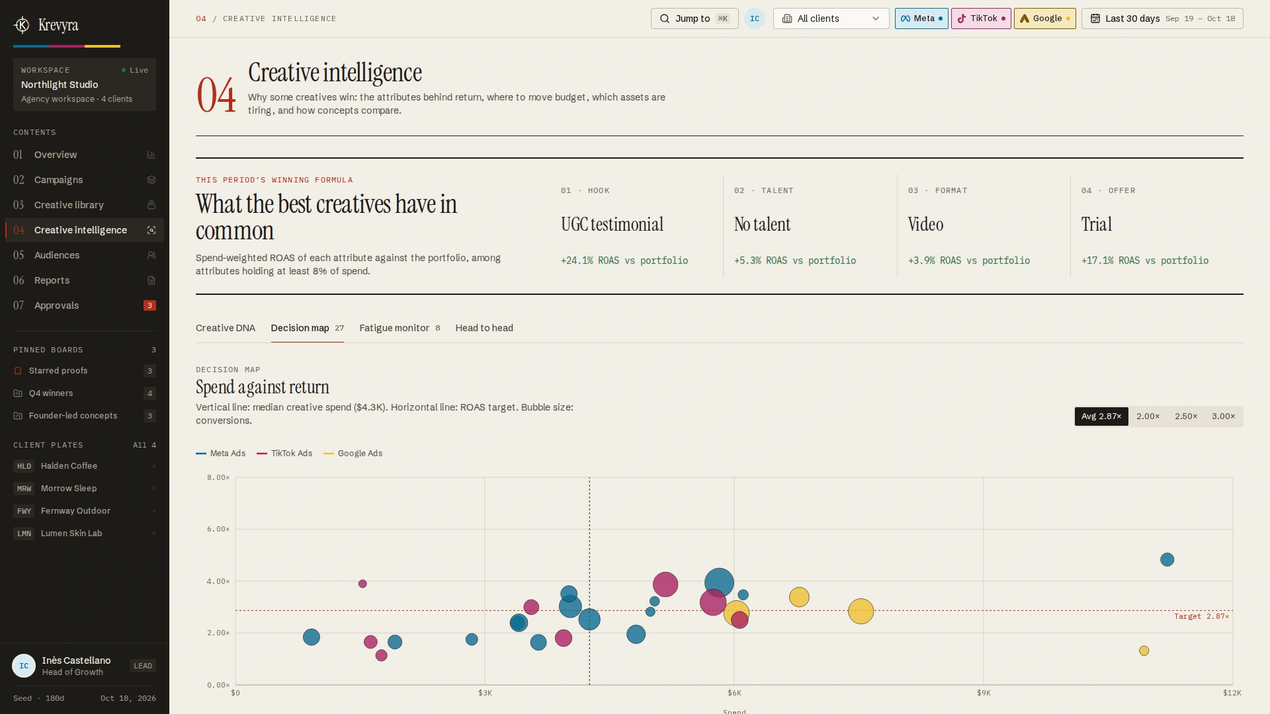Click the search magnifier icon in Jump to

click(665, 19)
